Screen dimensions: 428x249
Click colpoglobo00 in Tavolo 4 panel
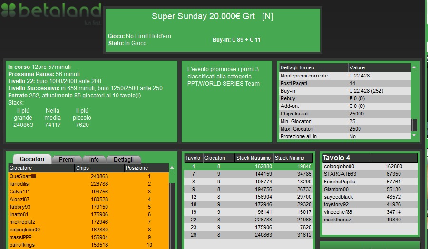[370, 166]
